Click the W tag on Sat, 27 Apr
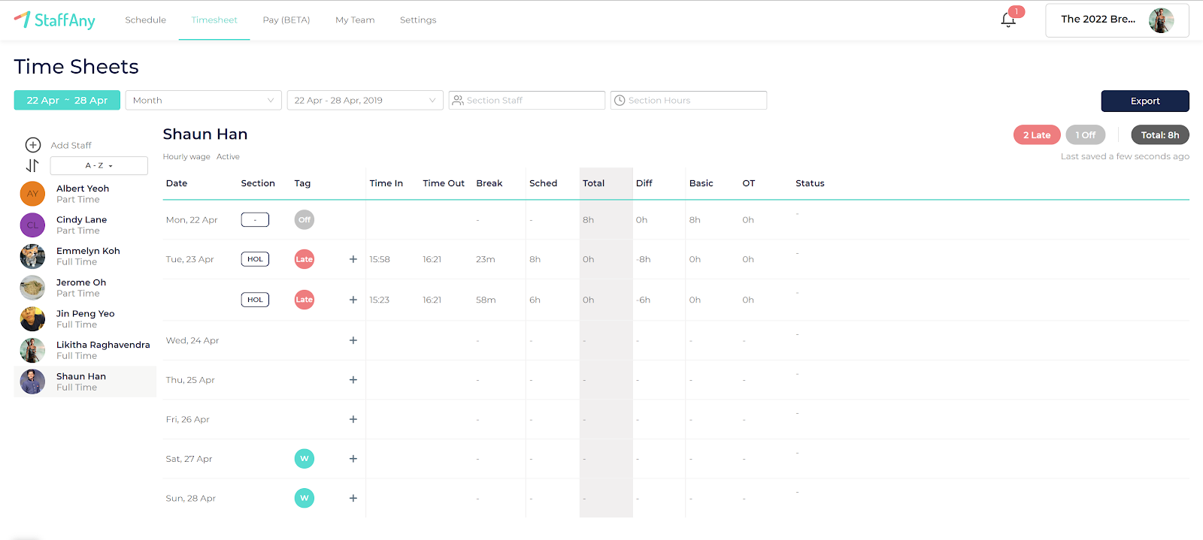Image resolution: width=1203 pixels, height=540 pixels. coord(305,459)
